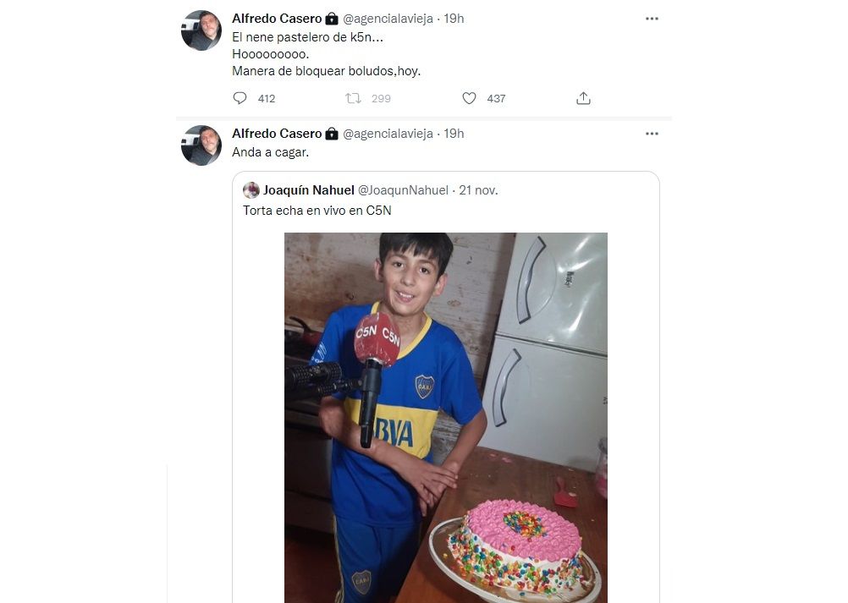848x603 pixels.
Task: Share the first Alfredo Casero tweet
Action: coord(583,98)
